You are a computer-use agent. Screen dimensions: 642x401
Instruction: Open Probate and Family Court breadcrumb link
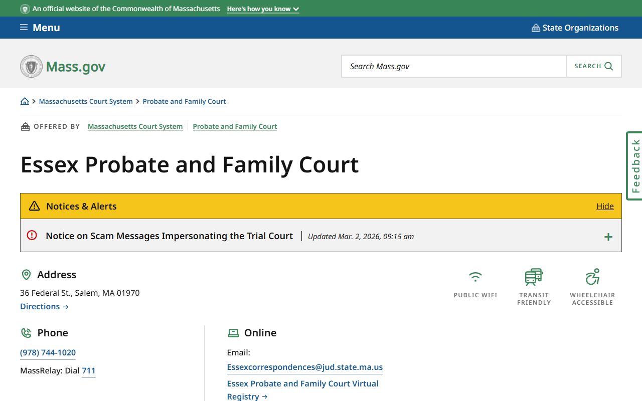pos(184,101)
